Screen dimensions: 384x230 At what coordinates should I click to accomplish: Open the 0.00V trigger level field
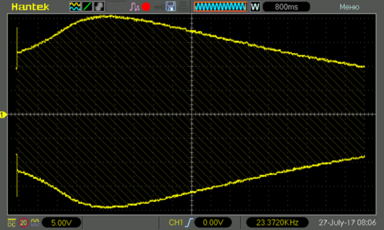213,222
